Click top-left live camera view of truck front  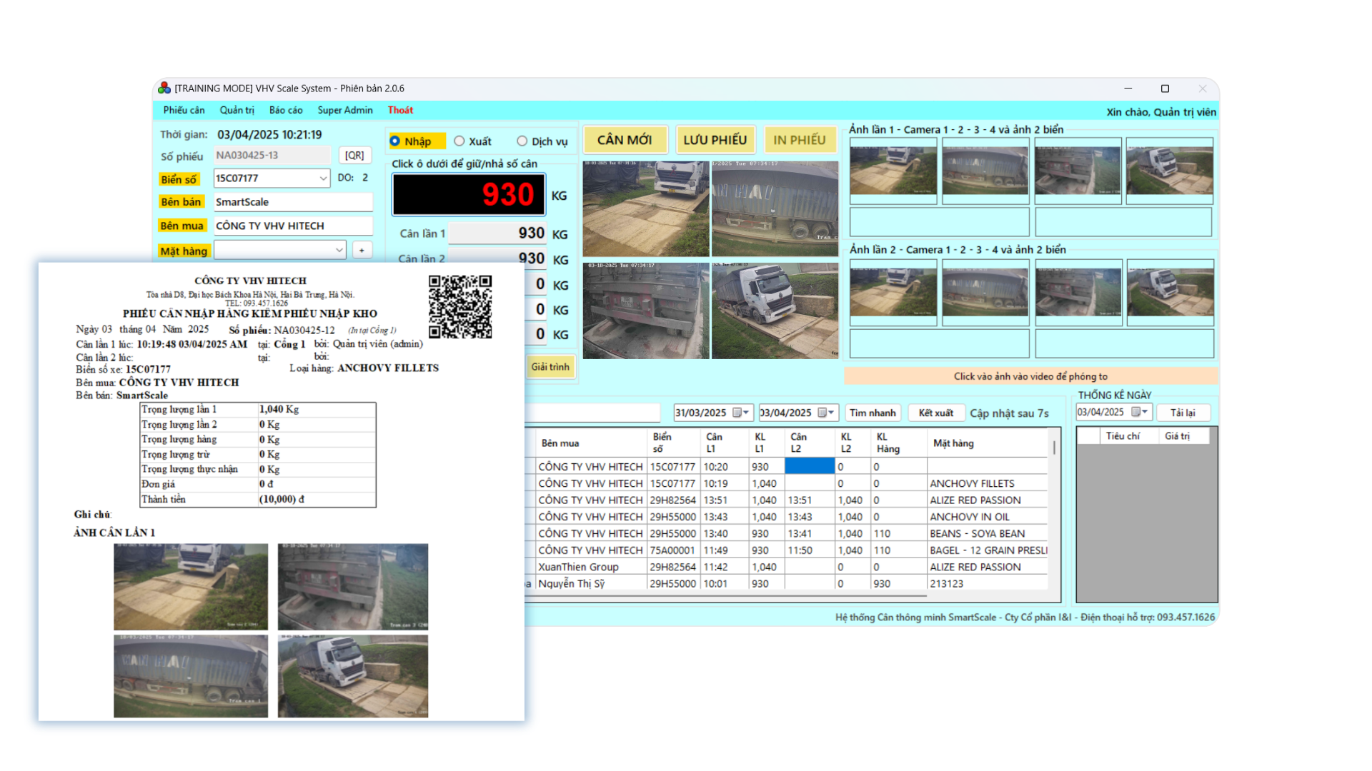tap(646, 208)
